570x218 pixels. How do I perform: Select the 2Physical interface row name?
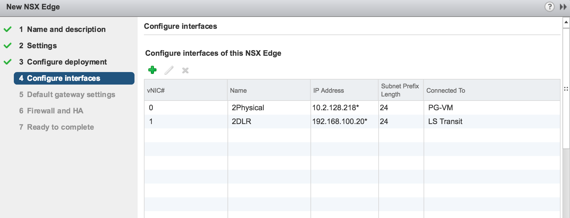coord(248,108)
